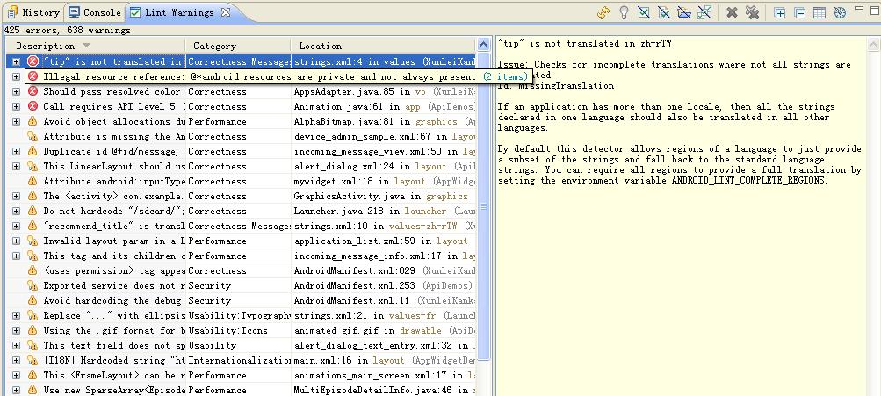Select the Invalid layout param row
This screenshot has width=881, height=396.
tap(241, 241)
